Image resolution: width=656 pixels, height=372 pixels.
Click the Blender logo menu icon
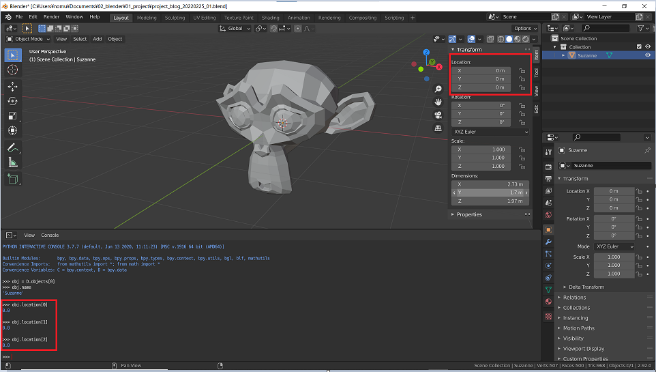[x=8, y=17]
